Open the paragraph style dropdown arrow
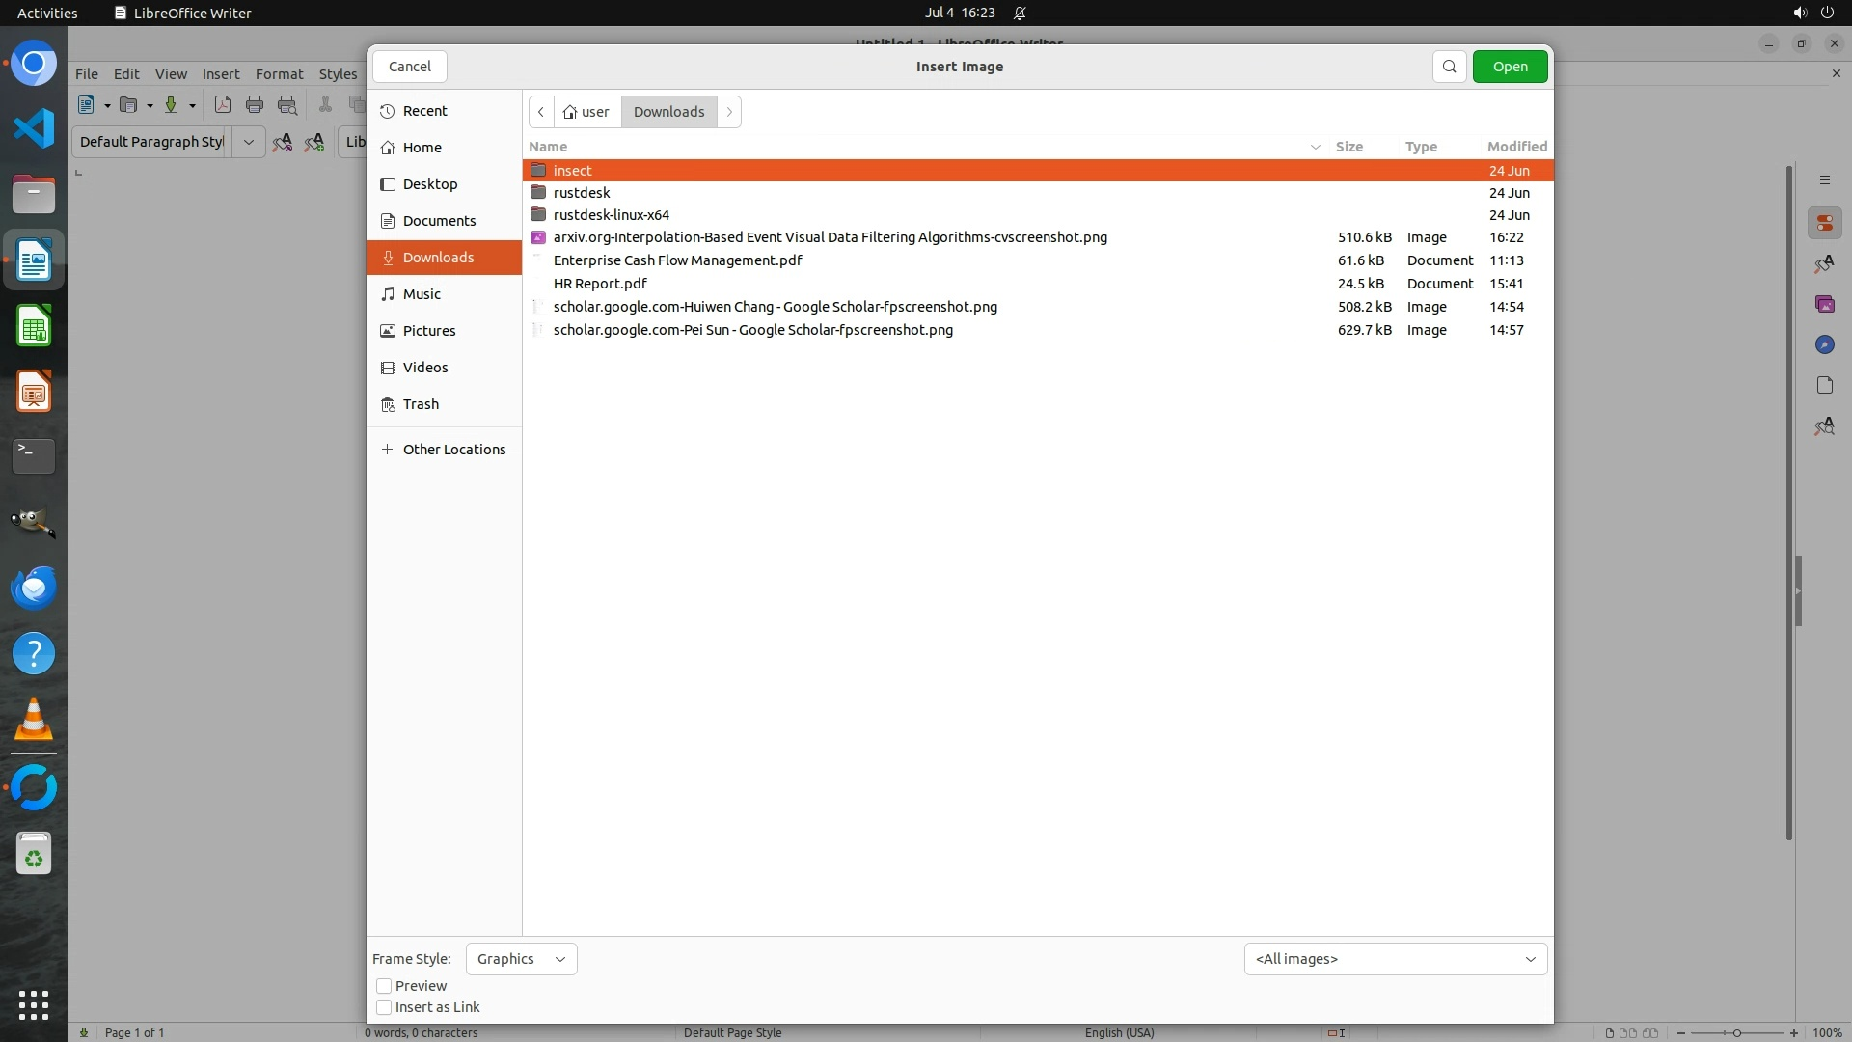This screenshot has width=1852, height=1042. (248, 142)
